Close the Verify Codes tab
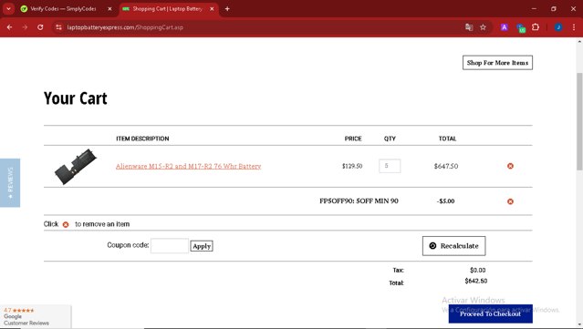The height and width of the screenshot is (329, 583). click(x=109, y=8)
